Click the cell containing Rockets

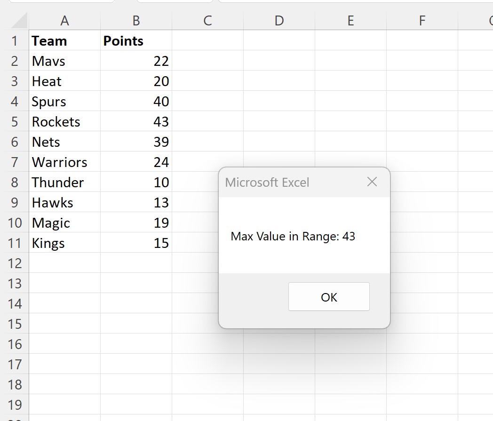pos(64,121)
